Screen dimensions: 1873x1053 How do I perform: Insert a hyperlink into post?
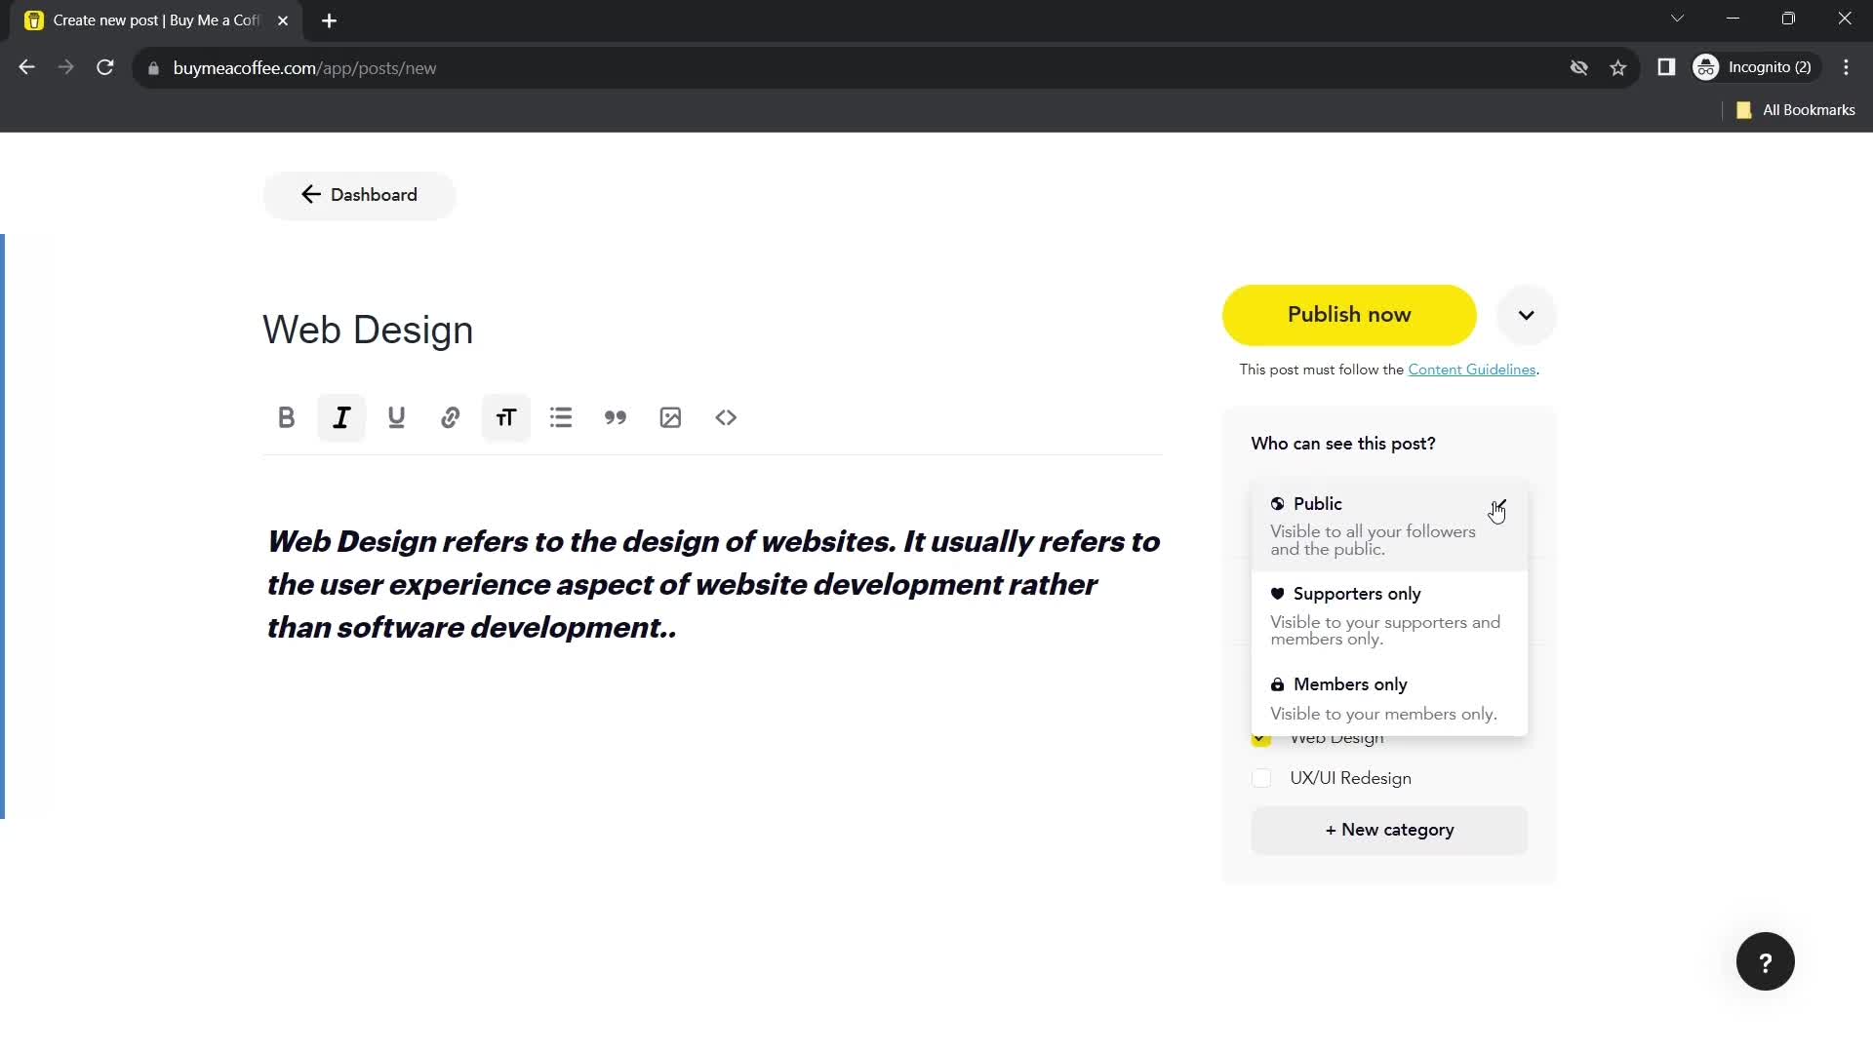point(451,416)
